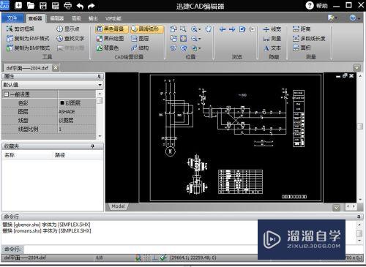Screen dimensions: 366x267
Task: Switch to the 查看器 viewer tab
Action: click(35, 18)
